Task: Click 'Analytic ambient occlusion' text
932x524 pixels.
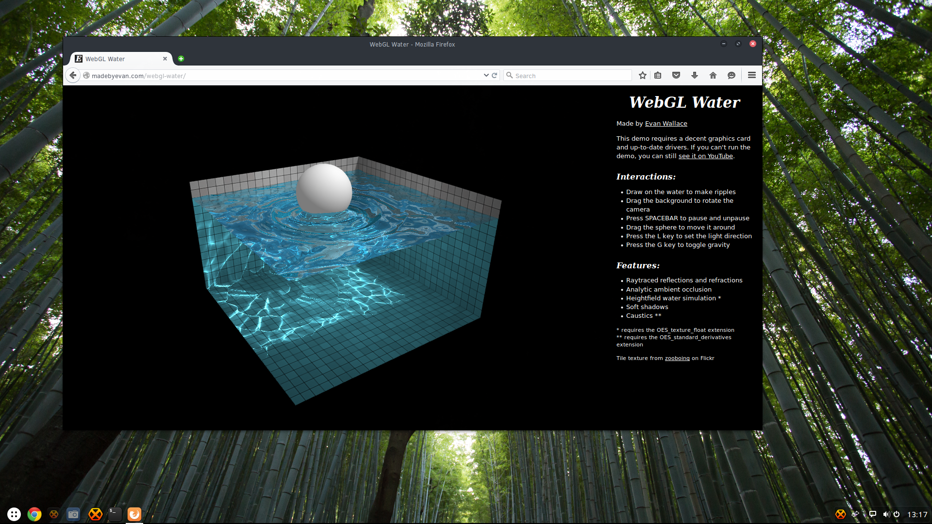Action: [668, 290]
